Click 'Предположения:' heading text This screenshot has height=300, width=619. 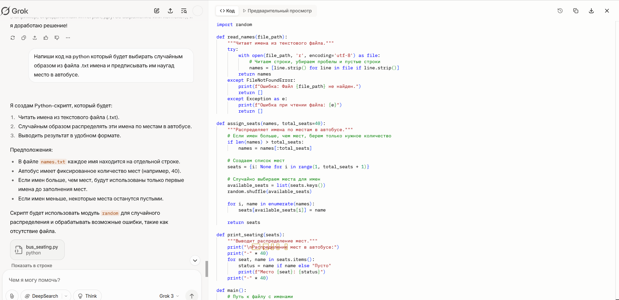(x=31, y=150)
